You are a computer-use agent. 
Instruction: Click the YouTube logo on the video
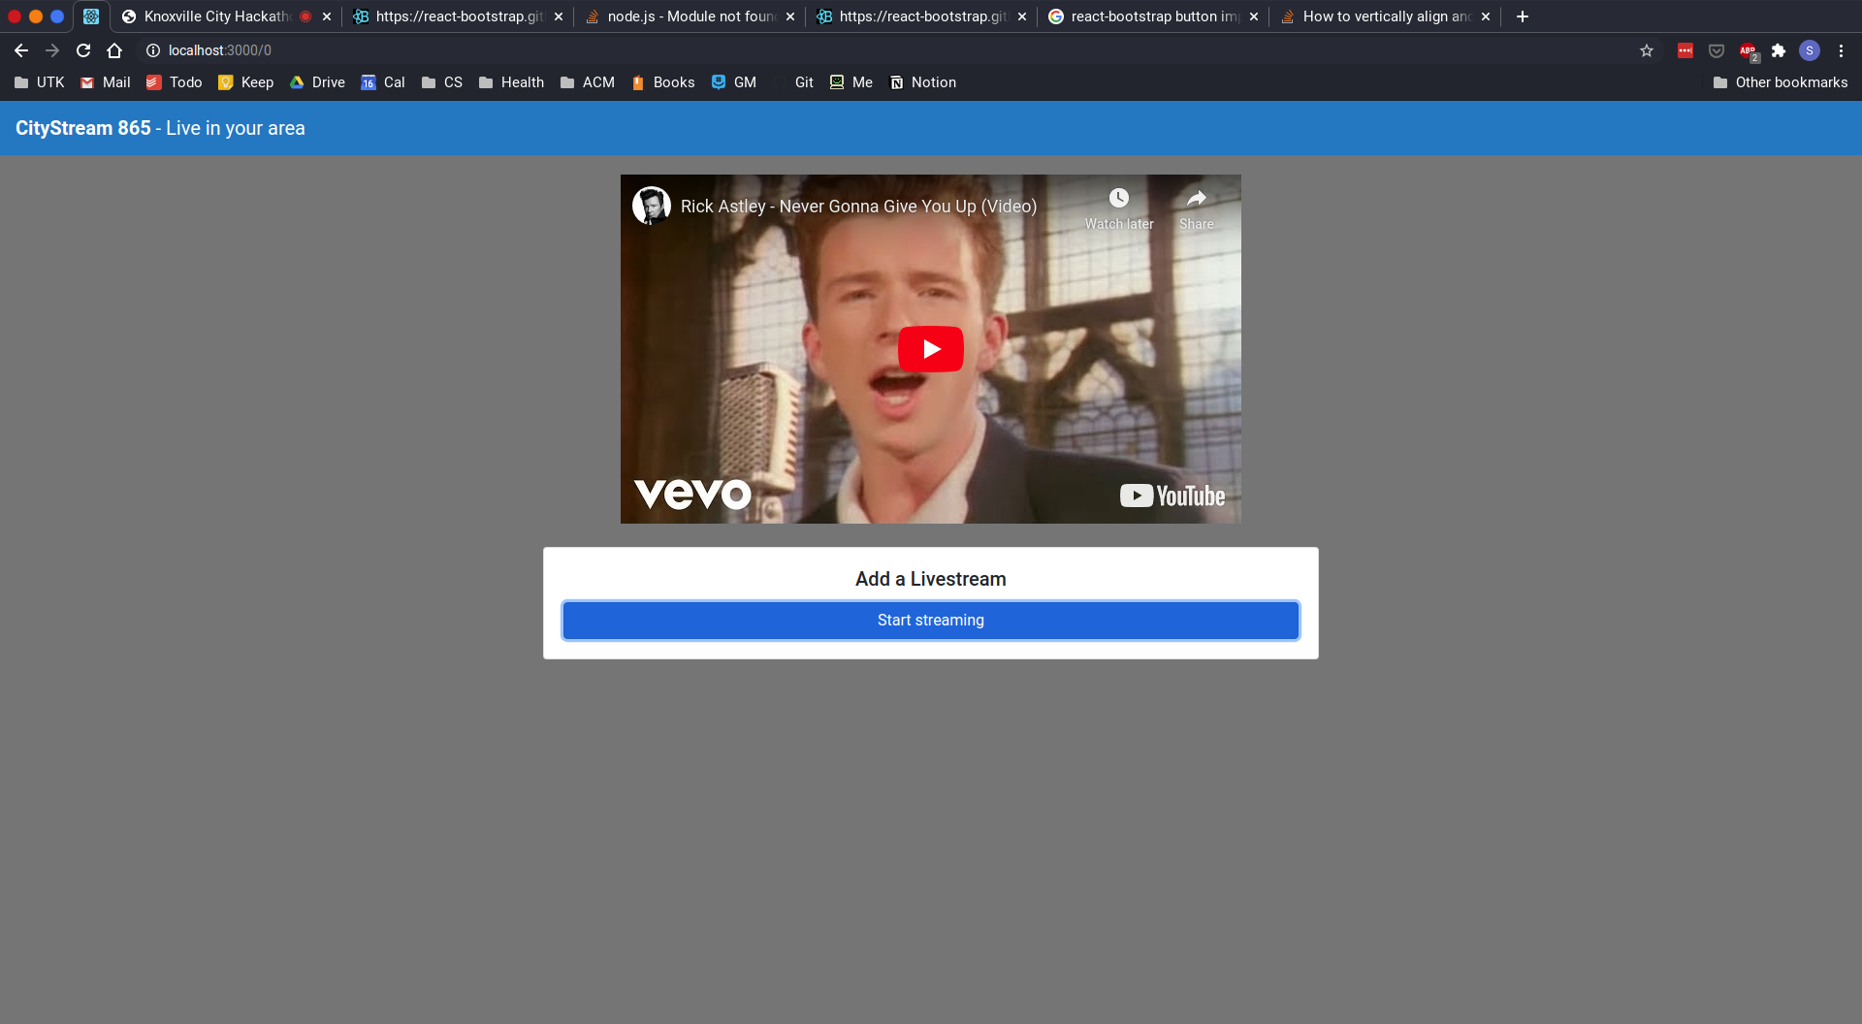[1172, 496]
